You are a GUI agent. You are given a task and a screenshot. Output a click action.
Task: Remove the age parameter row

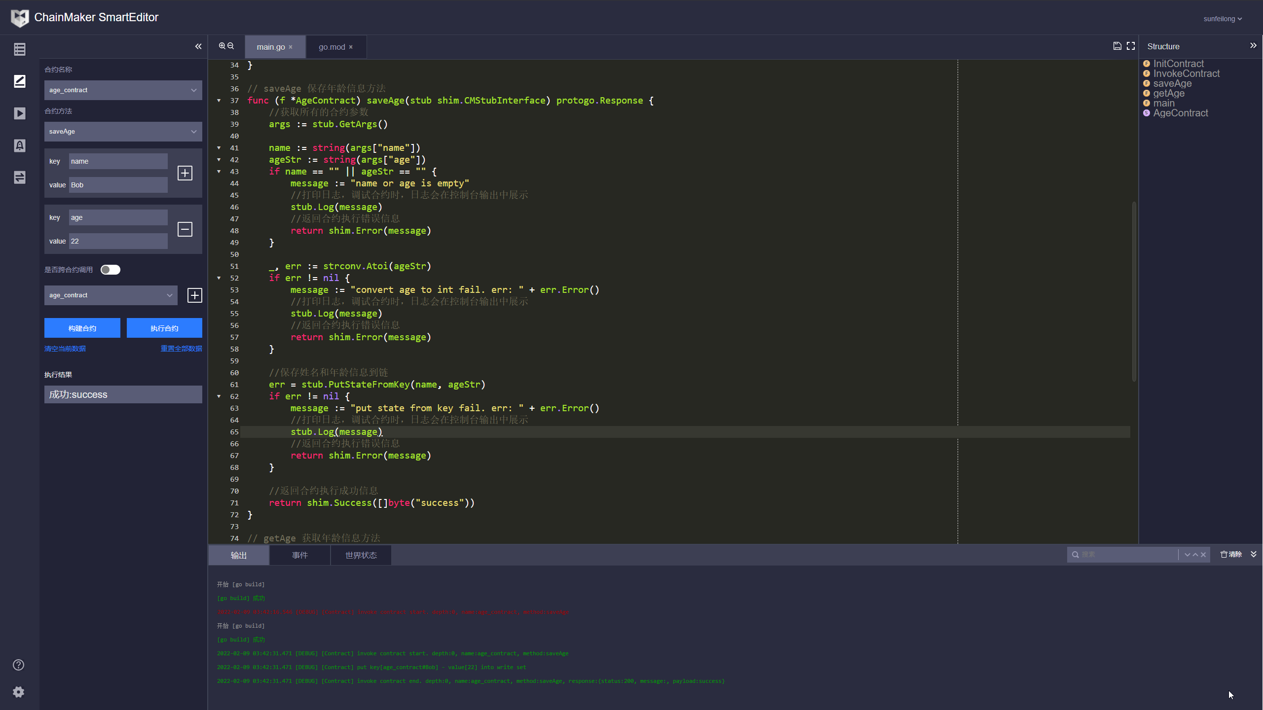(x=185, y=229)
